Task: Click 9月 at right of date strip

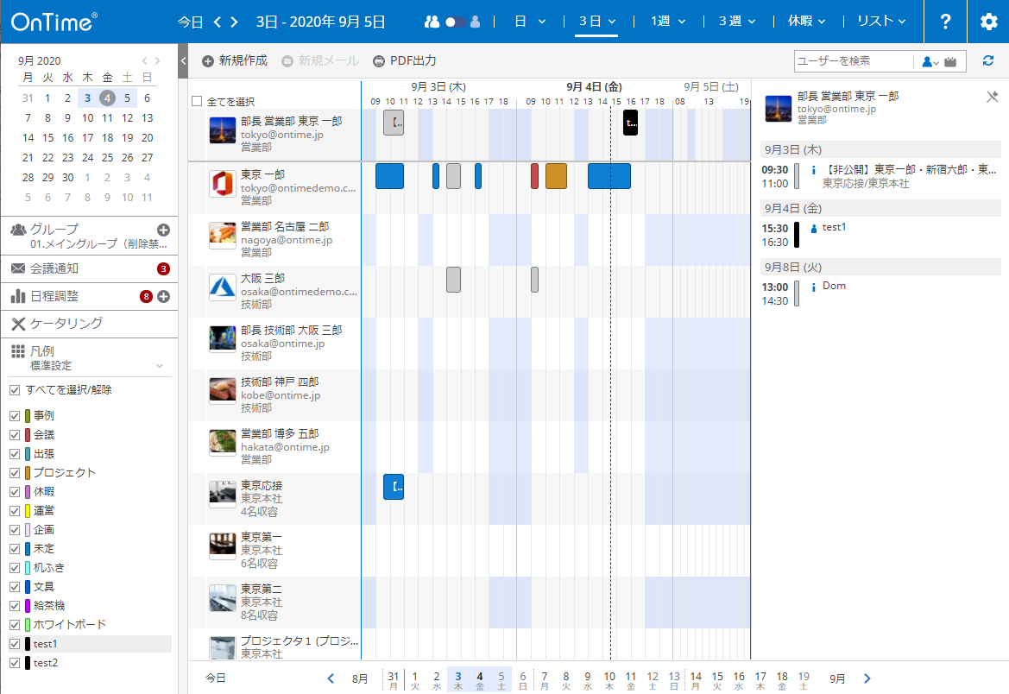Action: 837,678
